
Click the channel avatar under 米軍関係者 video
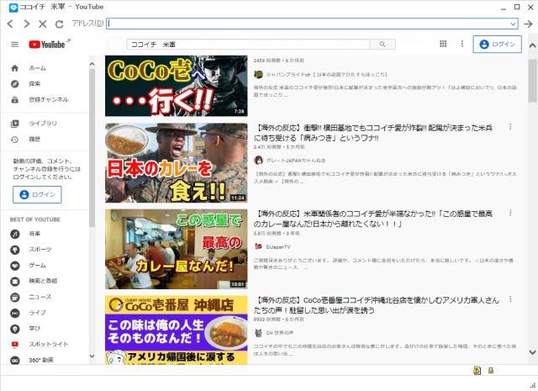(x=258, y=246)
